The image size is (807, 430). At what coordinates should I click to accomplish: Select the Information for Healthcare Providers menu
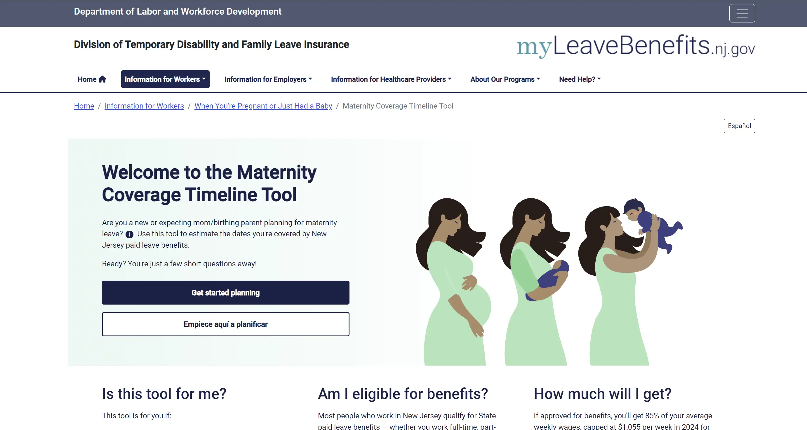coord(391,79)
